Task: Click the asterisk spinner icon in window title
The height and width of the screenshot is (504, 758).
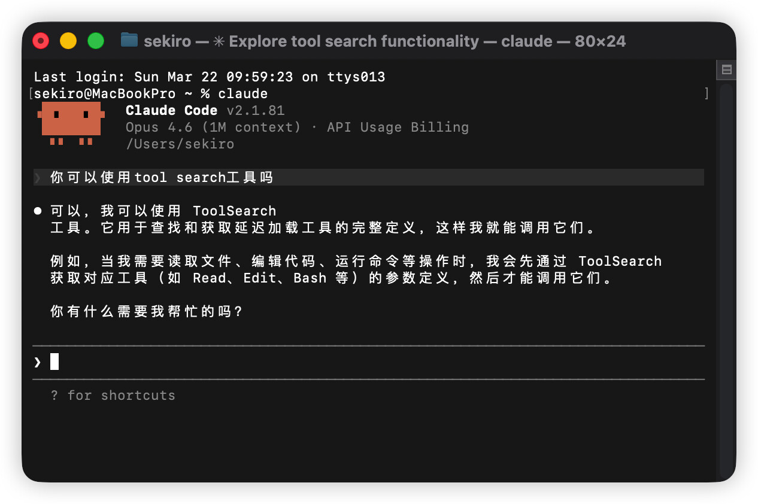Action: pos(219,41)
